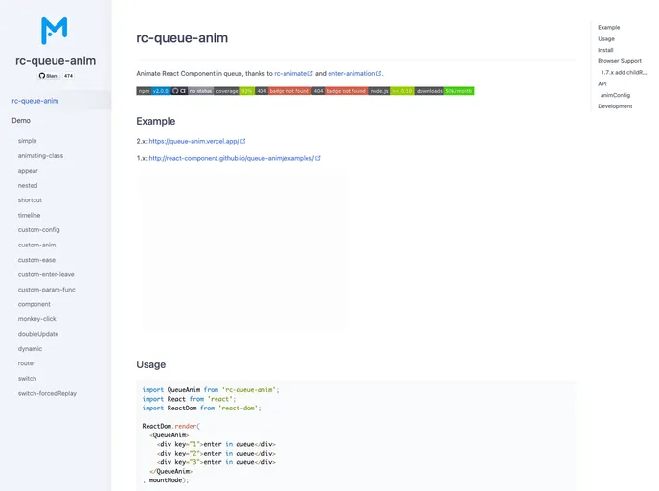Open the custom-param-func demo

pos(46,290)
